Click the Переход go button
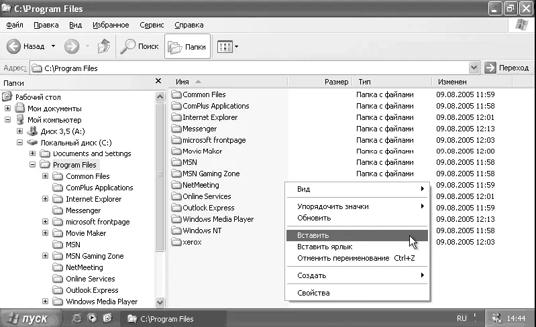Viewport: 536px width, 327px height. [506, 68]
